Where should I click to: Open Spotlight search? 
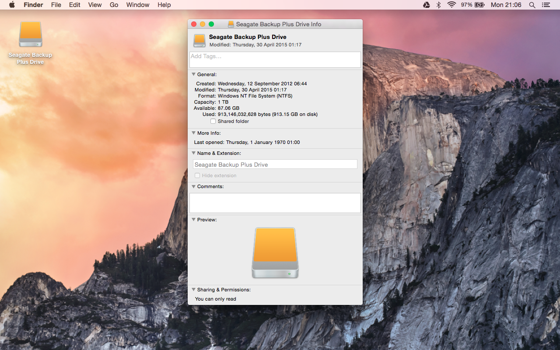click(532, 5)
